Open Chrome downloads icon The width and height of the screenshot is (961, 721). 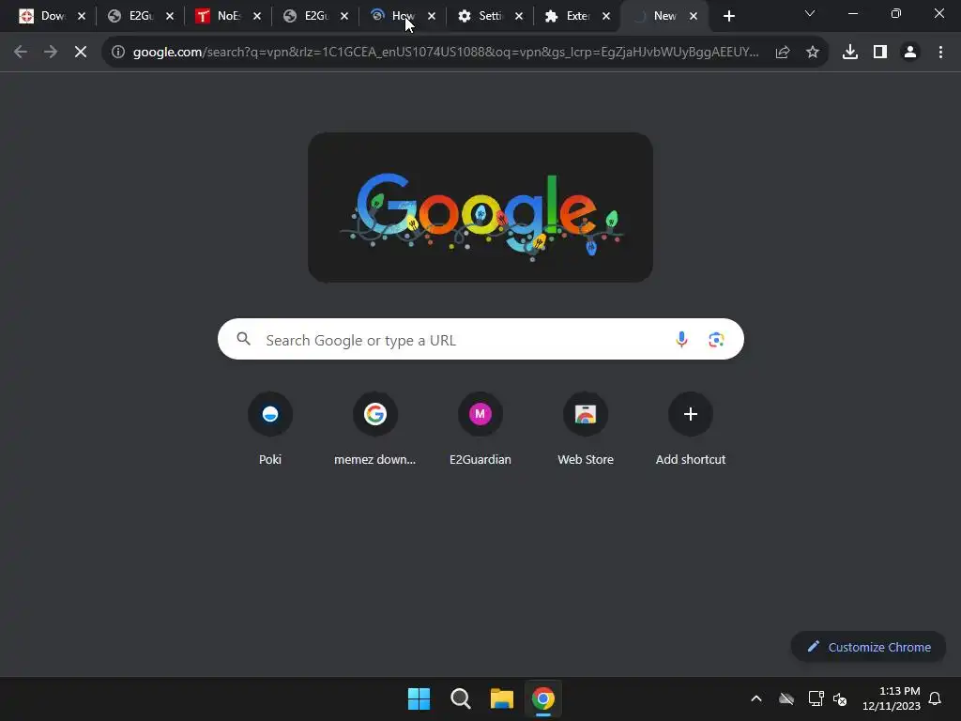pos(850,53)
